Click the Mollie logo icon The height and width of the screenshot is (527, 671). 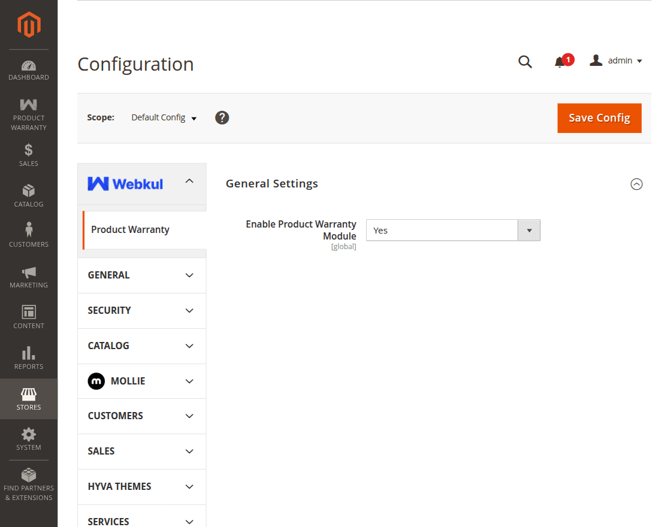click(x=96, y=381)
